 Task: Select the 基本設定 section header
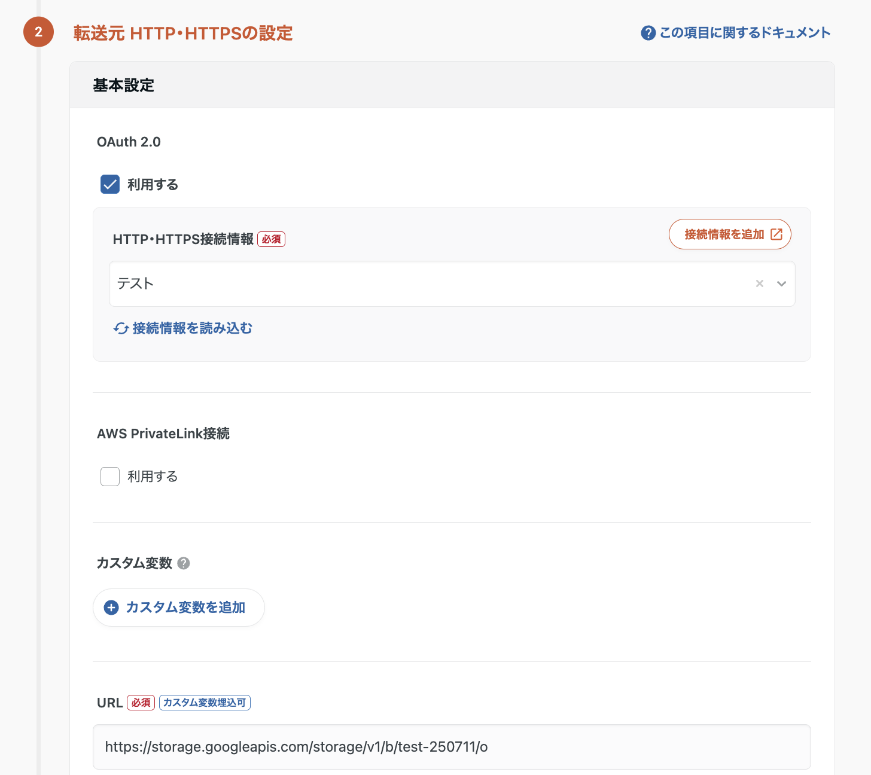point(123,85)
